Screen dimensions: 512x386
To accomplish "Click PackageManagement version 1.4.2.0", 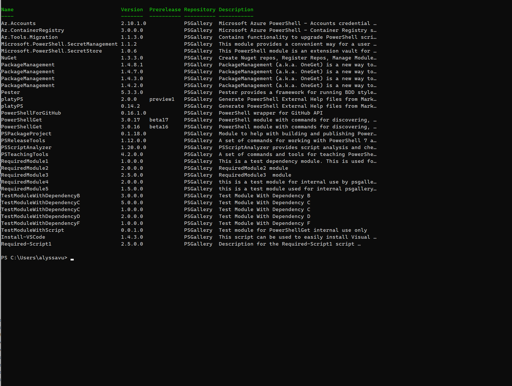I will pyautogui.click(x=132, y=85).
